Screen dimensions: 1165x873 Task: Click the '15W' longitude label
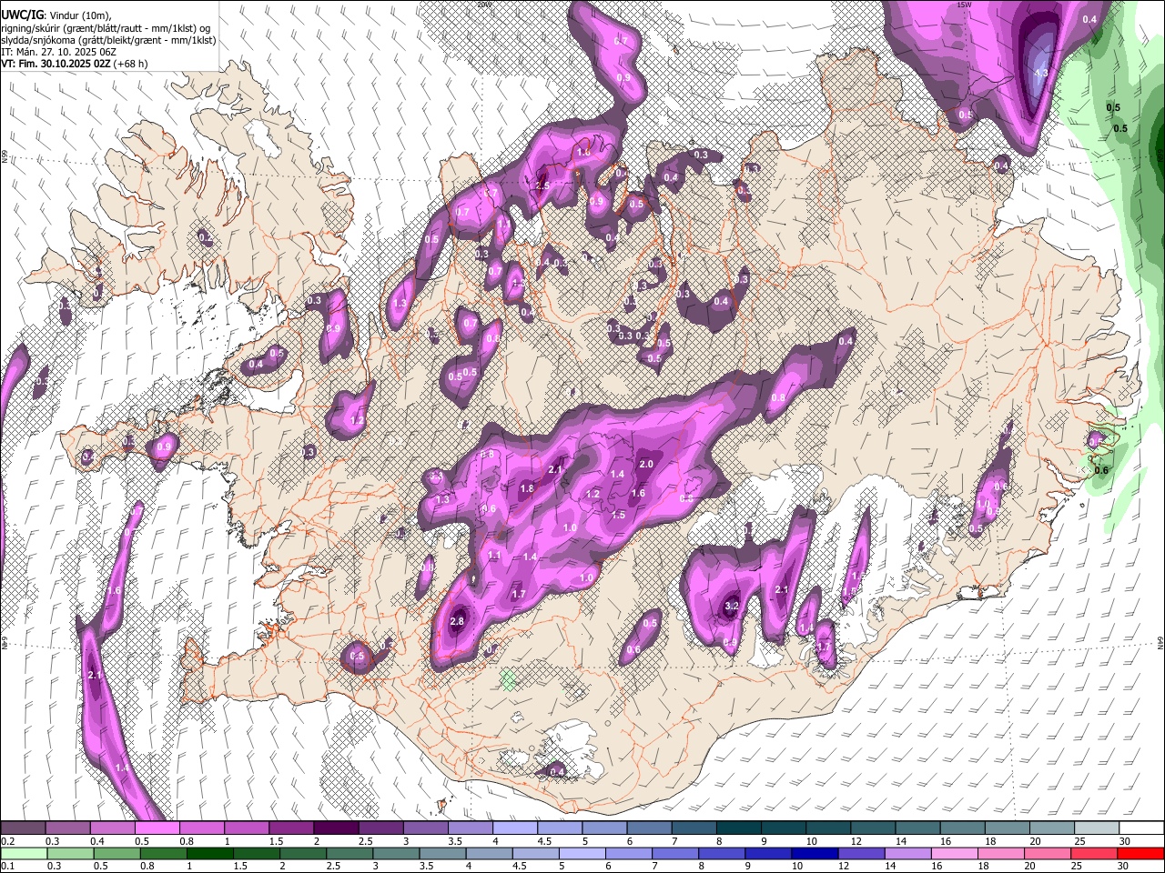pyautogui.click(x=964, y=5)
